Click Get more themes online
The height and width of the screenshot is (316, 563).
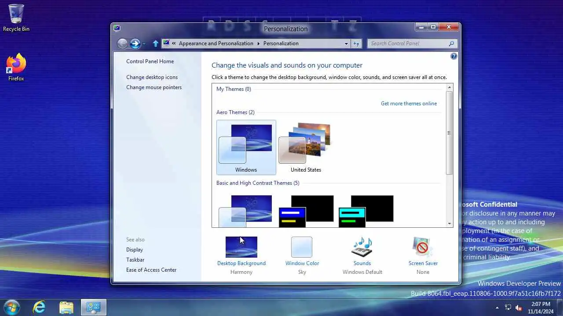point(409,104)
